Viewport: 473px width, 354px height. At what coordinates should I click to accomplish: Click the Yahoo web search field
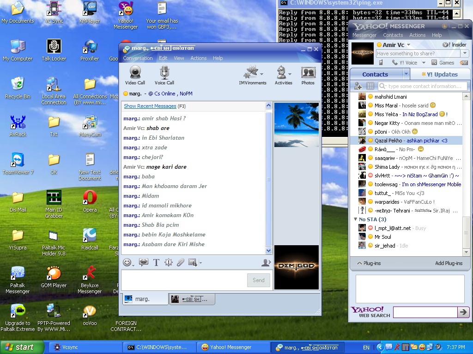(x=425, y=312)
